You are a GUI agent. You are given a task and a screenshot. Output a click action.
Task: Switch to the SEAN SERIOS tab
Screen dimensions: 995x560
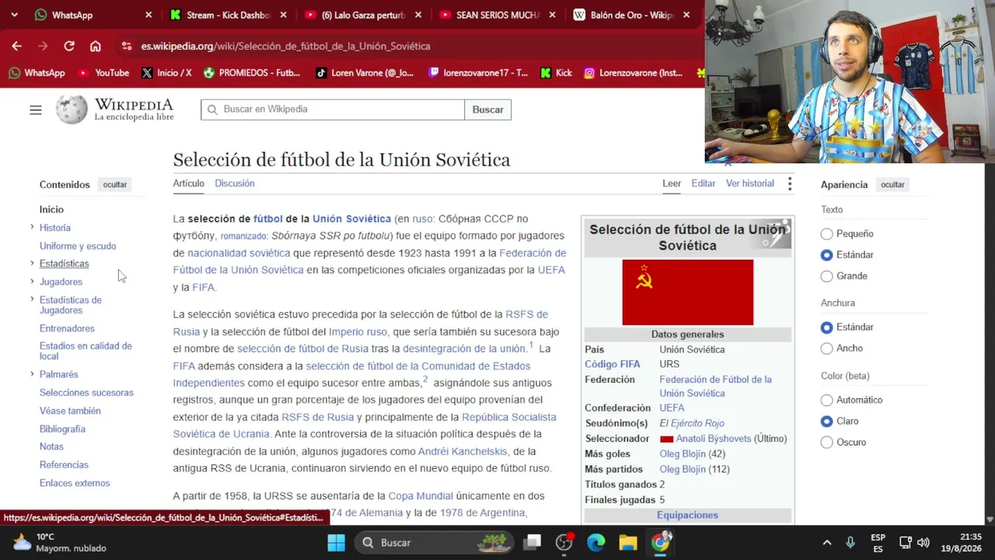point(497,15)
